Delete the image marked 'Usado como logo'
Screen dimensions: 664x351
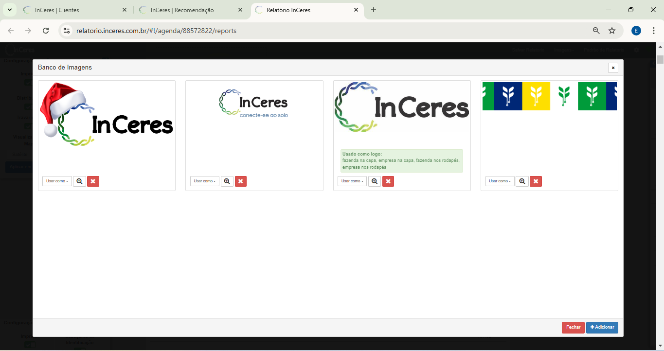point(388,181)
